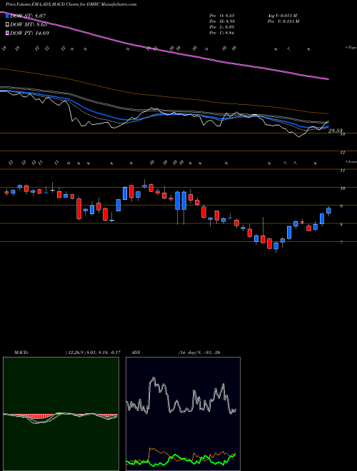Click the last blue candlestick near 9
Viewport: 357px width, 471px height.
click(328, 211)
